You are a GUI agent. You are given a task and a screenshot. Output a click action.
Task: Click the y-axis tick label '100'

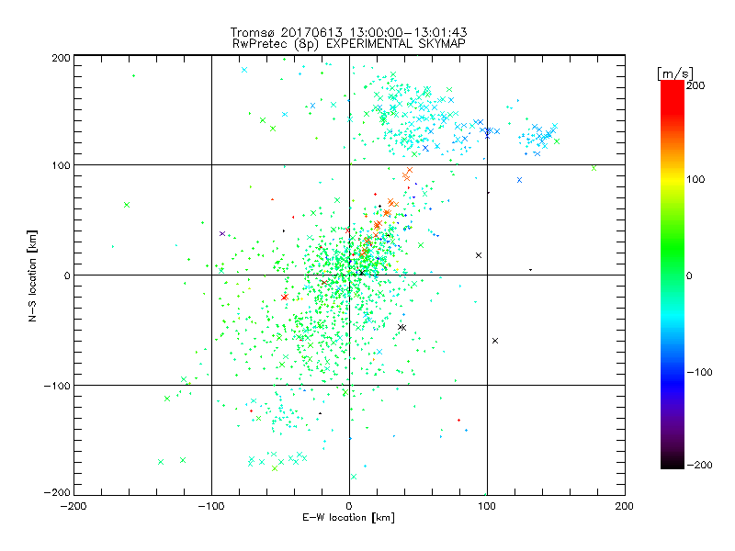coord(61,165)
